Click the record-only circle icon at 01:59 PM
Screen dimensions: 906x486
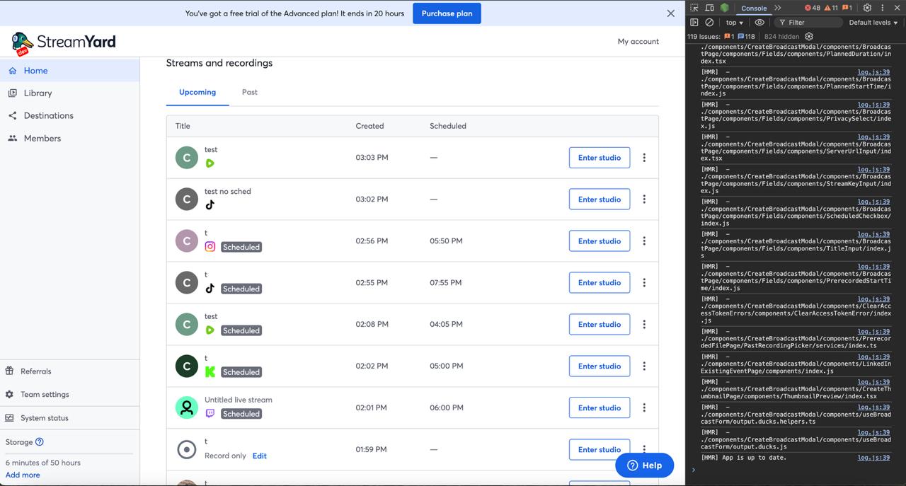click(187, 449)
